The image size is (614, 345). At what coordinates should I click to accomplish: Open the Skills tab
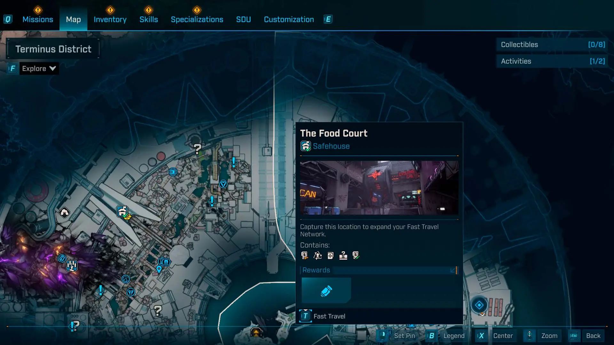149,19
